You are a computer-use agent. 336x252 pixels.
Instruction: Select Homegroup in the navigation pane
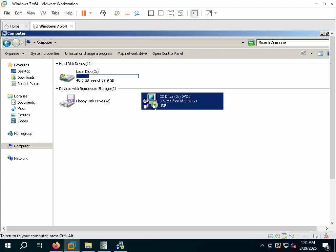click(x=23, y=134)
